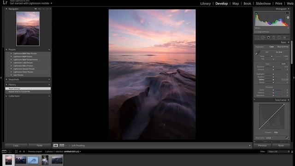This screenshot has width=295, height=166.
Task: Set Navigator zoom to FILL
Action: tap(40, 9)
